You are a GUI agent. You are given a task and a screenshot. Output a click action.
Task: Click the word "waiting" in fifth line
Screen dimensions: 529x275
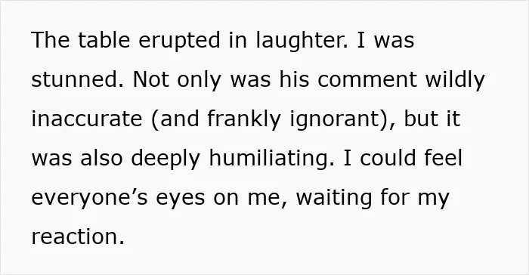click(x=334, y=198)
